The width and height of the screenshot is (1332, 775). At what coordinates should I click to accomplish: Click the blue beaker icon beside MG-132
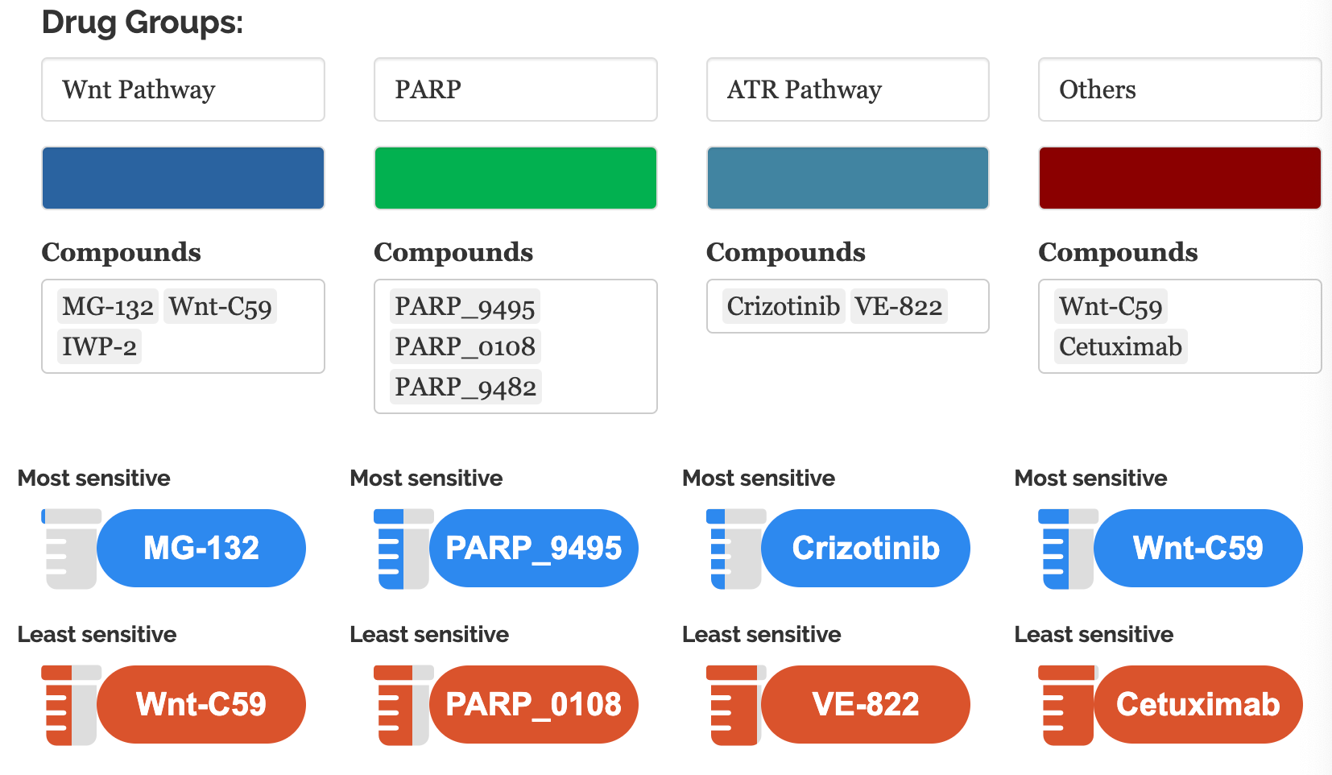[x=70, y=549]
